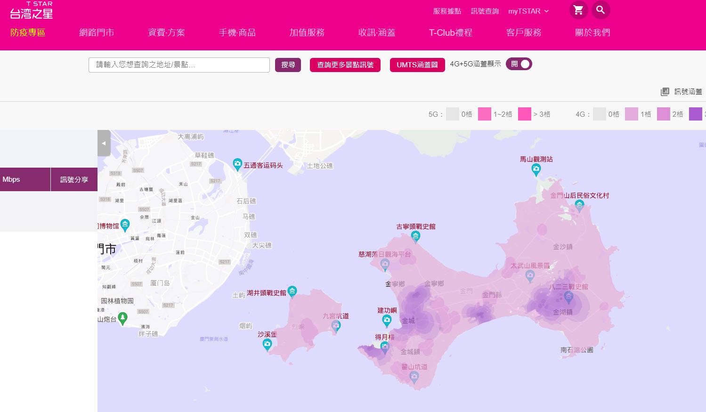The height and width of the screenshot is (412, 706).
Task: Open the 收訊·涵蓋 navigation menu
Action: [x=376, y=32]
